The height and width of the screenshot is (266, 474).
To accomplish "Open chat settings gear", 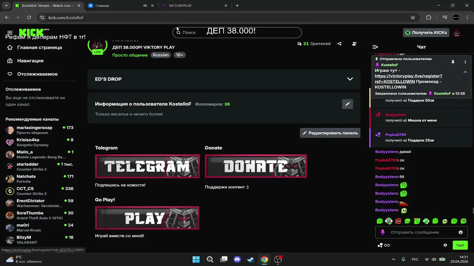I will (445, 245).
